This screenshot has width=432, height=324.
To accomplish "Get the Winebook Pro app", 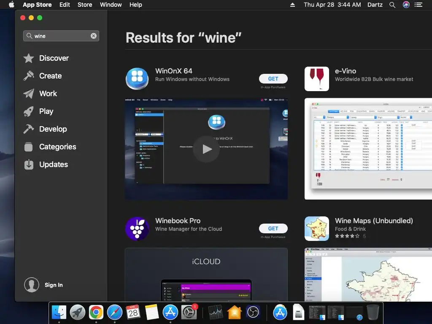I will point(273,228).
